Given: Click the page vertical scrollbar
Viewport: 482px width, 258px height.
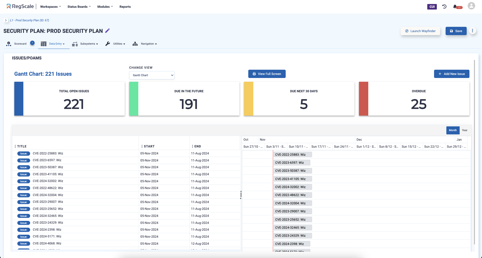Looking at the screenshot, I should tap(474, 152).
